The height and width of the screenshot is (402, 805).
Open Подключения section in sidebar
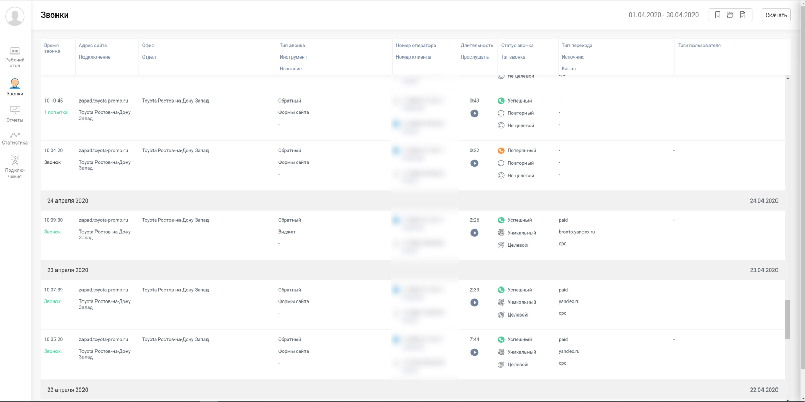coord(15,167)
